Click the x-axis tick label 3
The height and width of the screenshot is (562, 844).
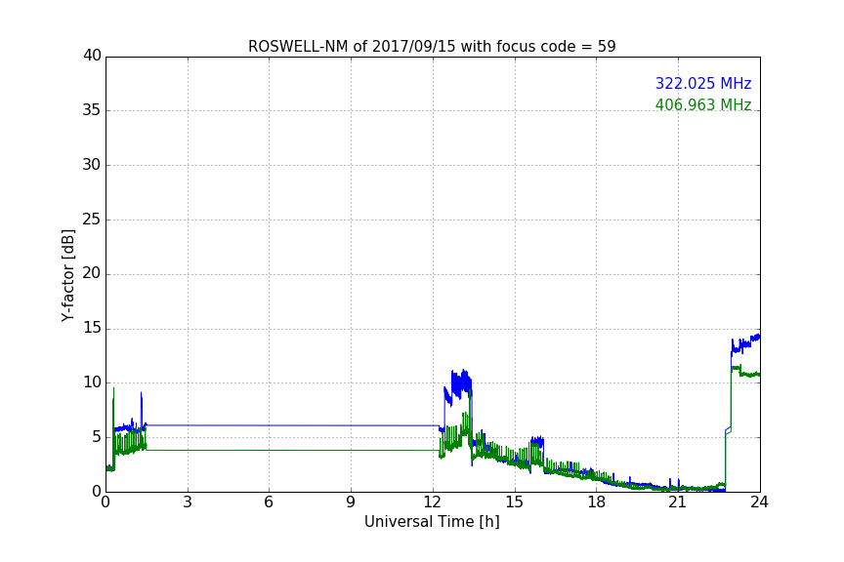tap(188, 502)
